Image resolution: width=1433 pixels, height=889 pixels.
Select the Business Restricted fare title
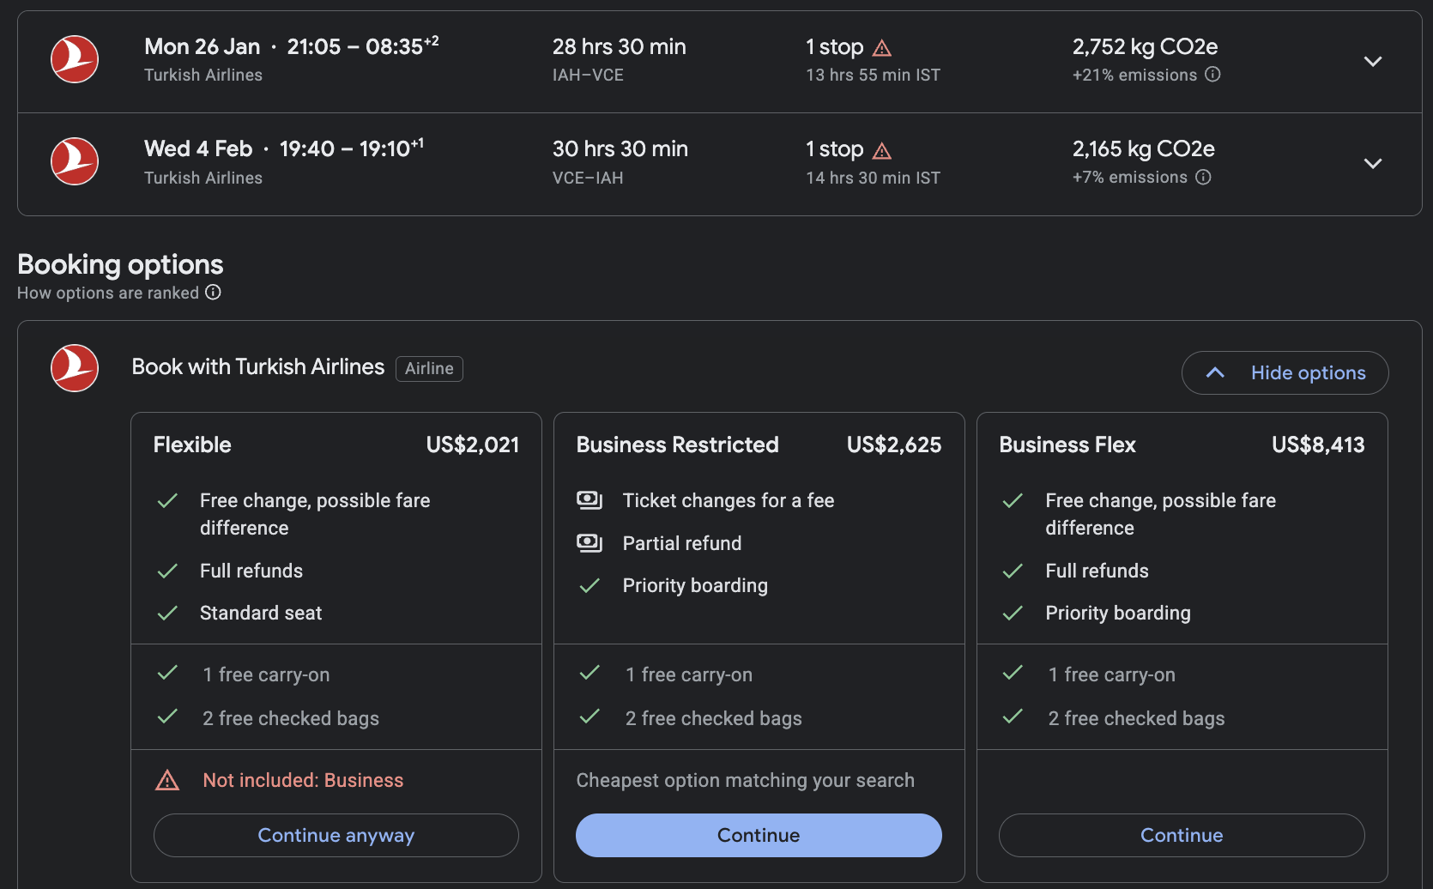coord(677,444)
